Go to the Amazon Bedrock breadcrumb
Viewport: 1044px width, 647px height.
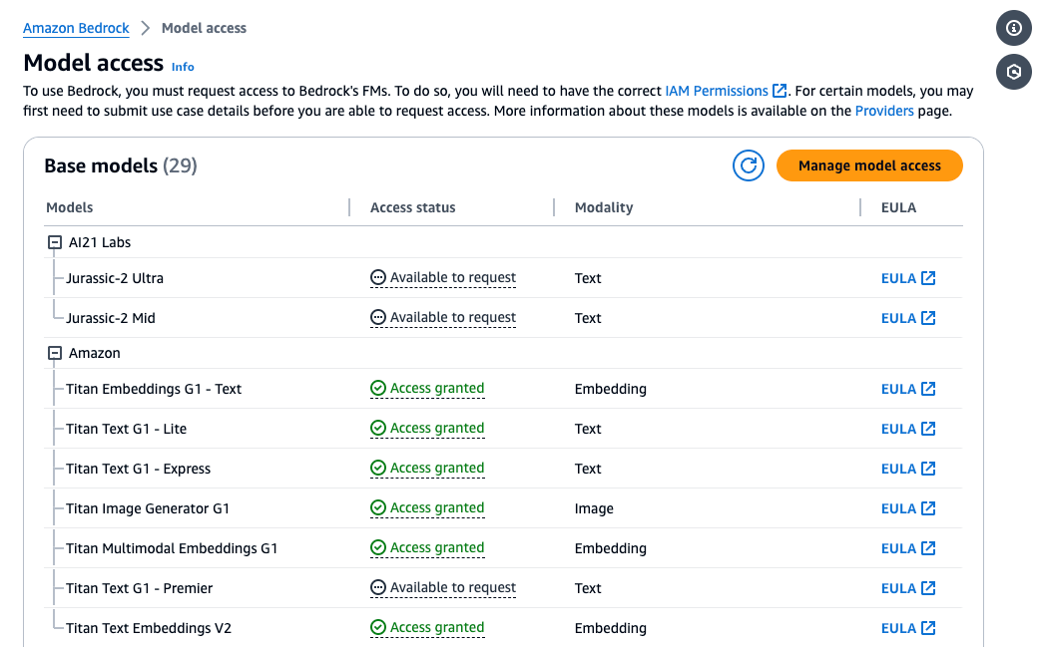pos(76,28)
